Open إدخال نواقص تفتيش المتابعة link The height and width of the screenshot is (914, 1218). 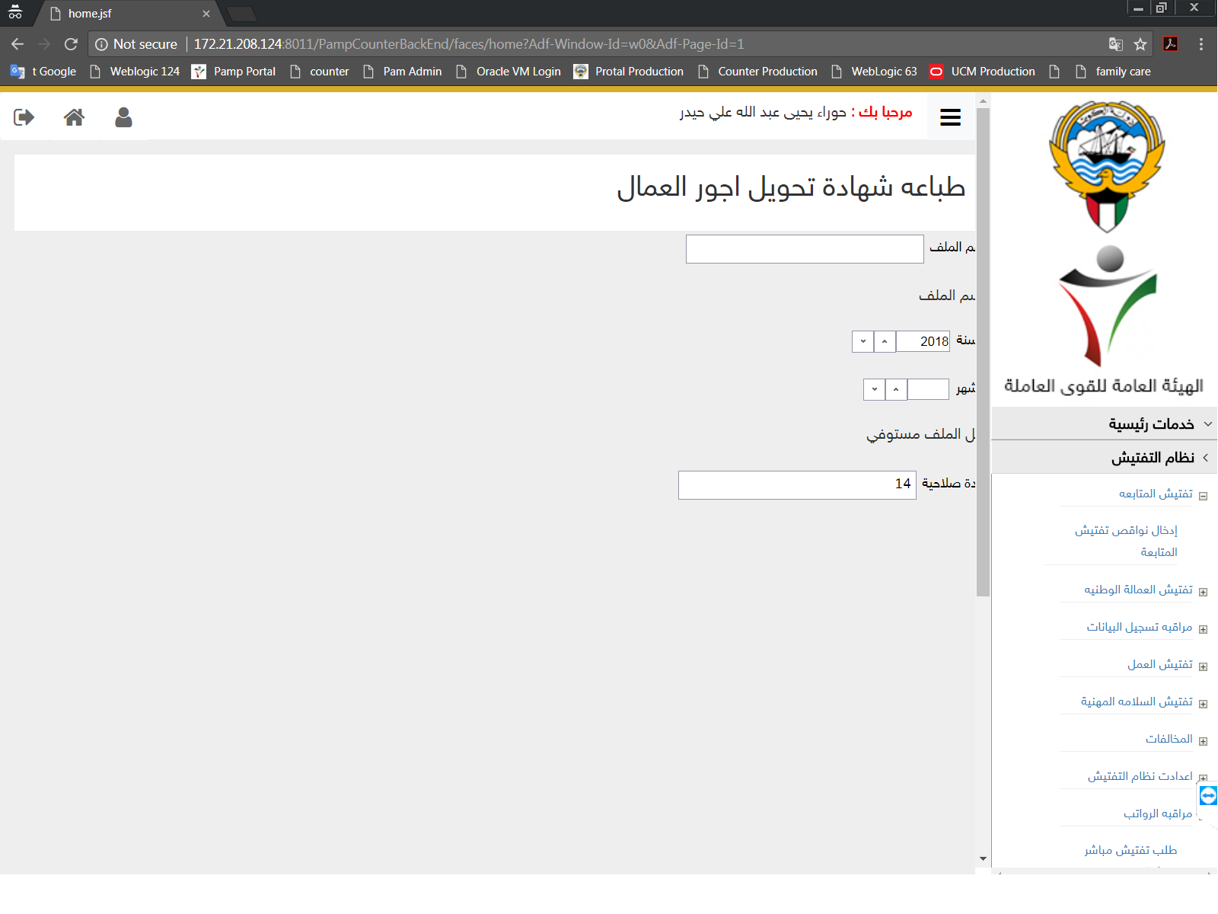[1126, 541]
